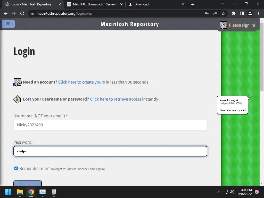Click the scrollbar down arrow

262,183
